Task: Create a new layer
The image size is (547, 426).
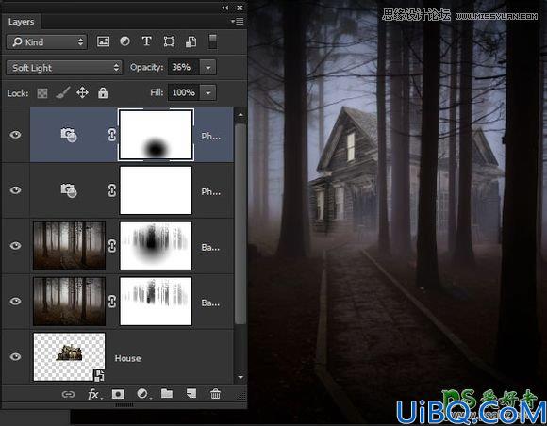Action: point(191,394)
